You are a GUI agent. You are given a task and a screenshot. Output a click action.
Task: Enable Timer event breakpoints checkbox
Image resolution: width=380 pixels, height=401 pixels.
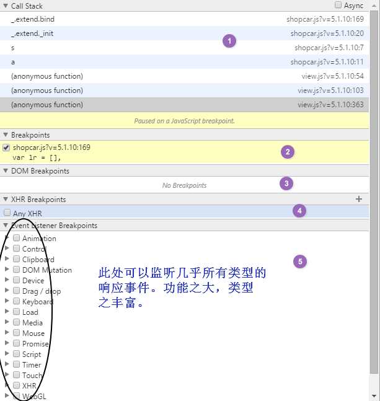click(x=16, y=364)
